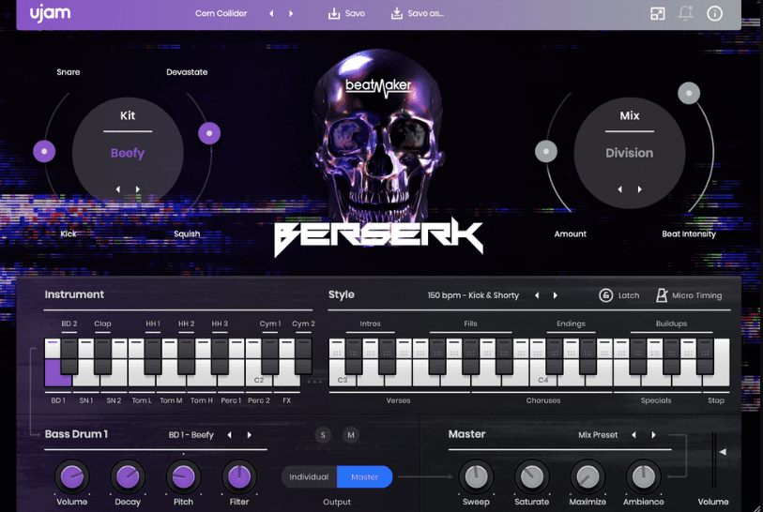The height and width of the screenshot is (512, 763).
Task: Select the previous kit
Action: (x=117, y=189)
